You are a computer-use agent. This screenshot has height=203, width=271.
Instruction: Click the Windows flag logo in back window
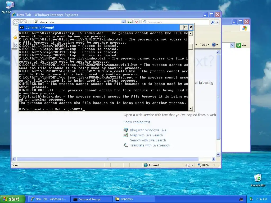click(245, 28)
